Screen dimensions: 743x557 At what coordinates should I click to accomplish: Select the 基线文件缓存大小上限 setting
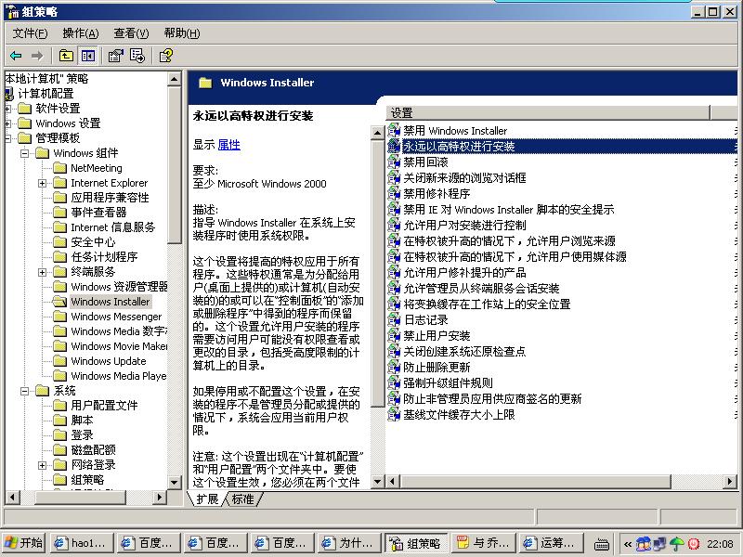tap(459, 414)
